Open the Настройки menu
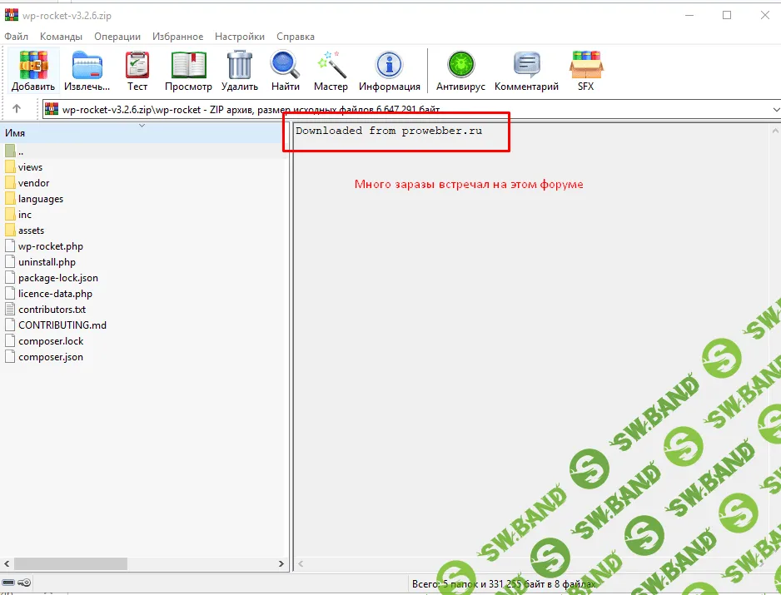 pyautogui.click(x=240, y=37)
